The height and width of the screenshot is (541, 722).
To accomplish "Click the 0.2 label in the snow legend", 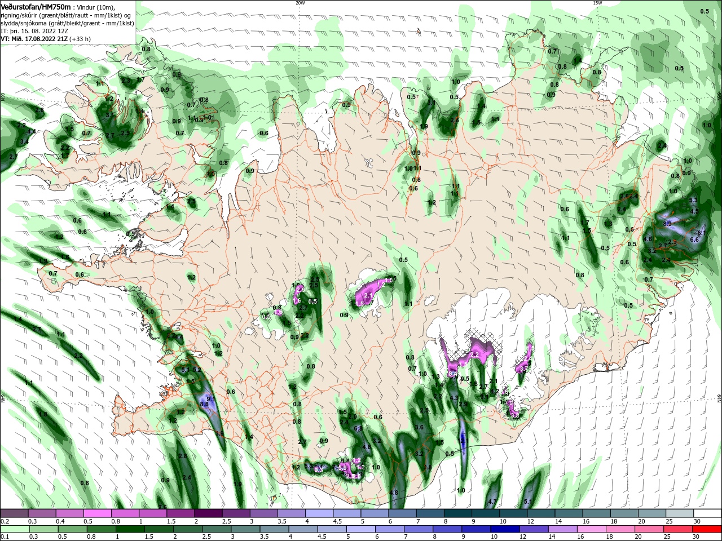I will tap(5, 521).
